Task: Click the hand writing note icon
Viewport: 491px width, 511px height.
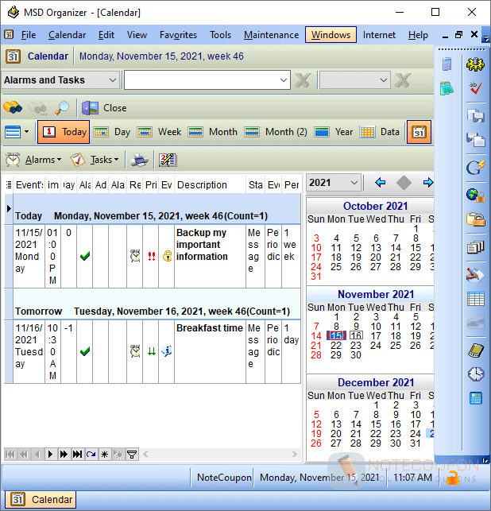Action: click(475, 275)
